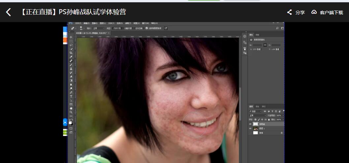The height and width of the screenshot is (163, 349).
Task: Select the History Brush tool
Action: tap(71, 73)
